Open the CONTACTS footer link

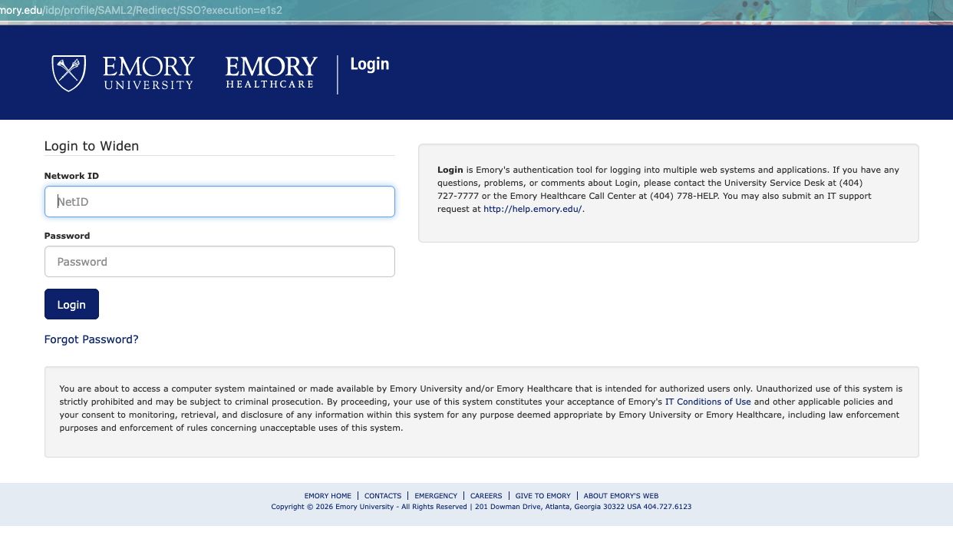(383, 496)
